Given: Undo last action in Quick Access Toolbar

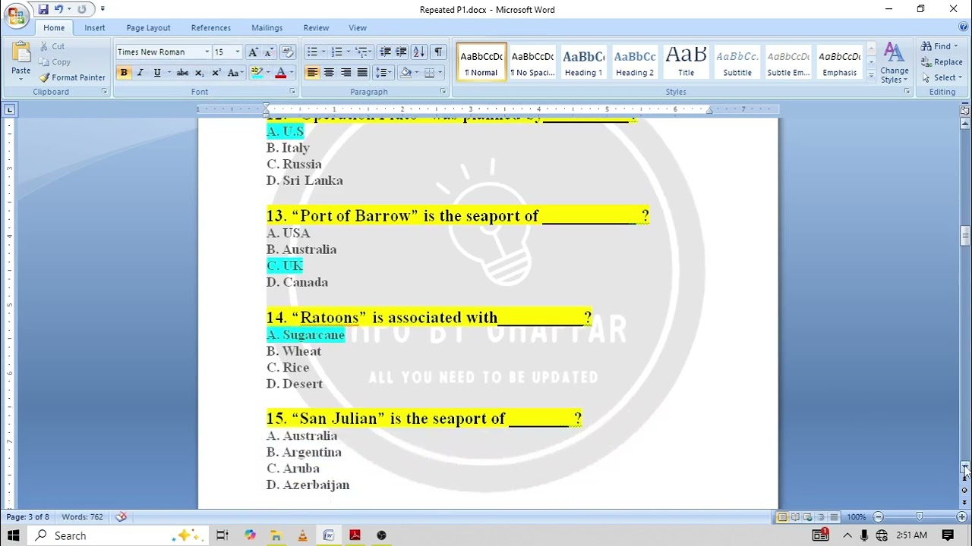Looking at the screenshot, I should (58, 9).
